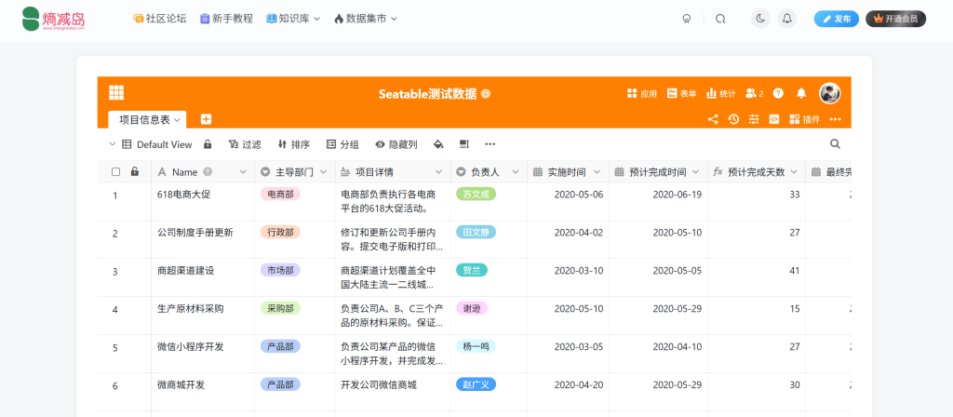Toggle dark mode with the moon icon
Image resolution: width=953 pixels, height=417 pixels.
760,19
